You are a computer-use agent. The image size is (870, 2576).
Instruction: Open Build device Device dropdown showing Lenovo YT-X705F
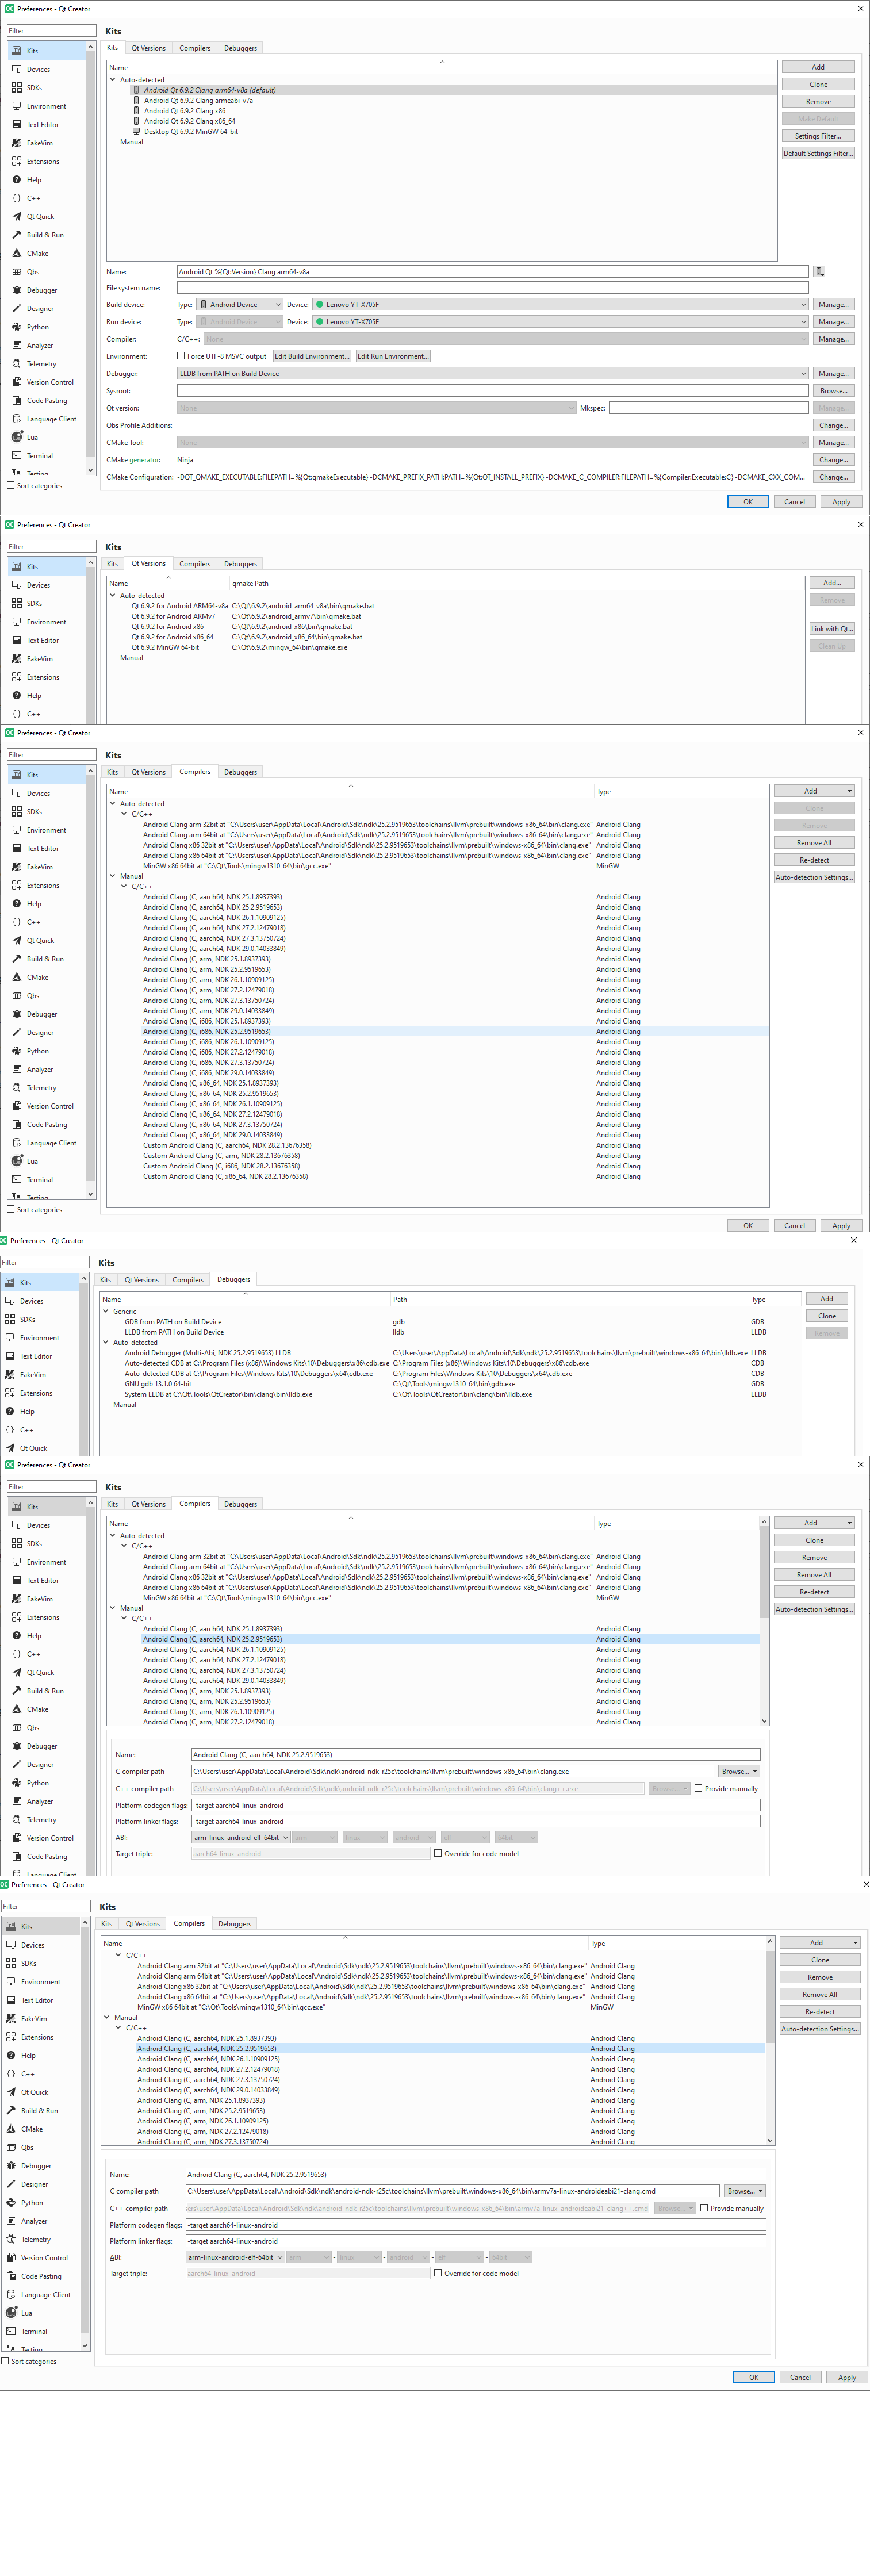[x=560, y=305]
